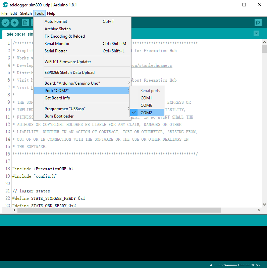267x268 pixels.
Task: Open Serial Plotter from Tools menu
Action: tap(82, 51)
